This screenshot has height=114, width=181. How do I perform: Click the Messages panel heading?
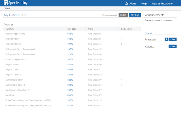click(x=151, y=40)
